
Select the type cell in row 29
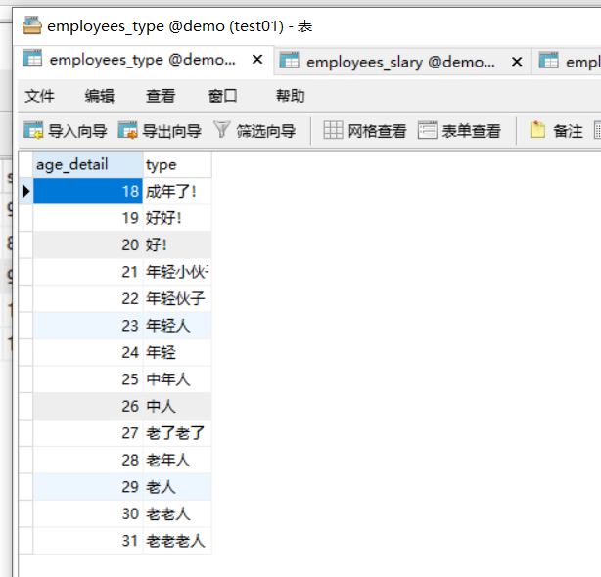pos(177,487)
